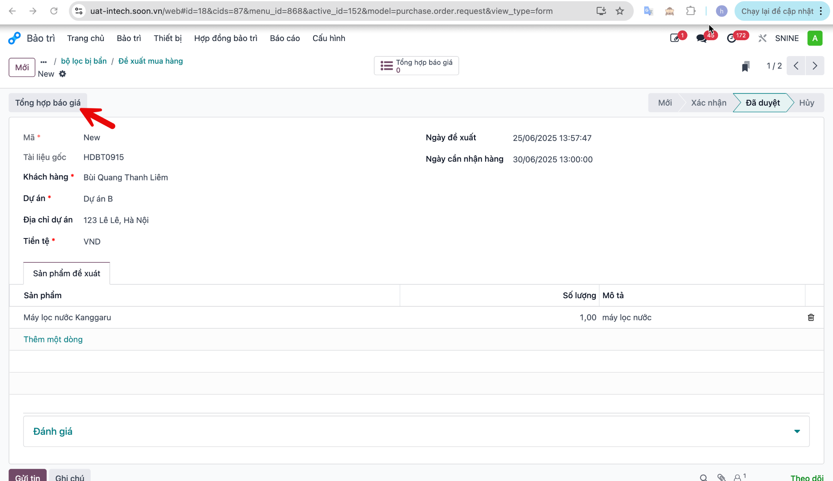Click the install app icon in address bar
Image resolution: width=833 pixels, height=481 pixels.
(x=601, y=11)
